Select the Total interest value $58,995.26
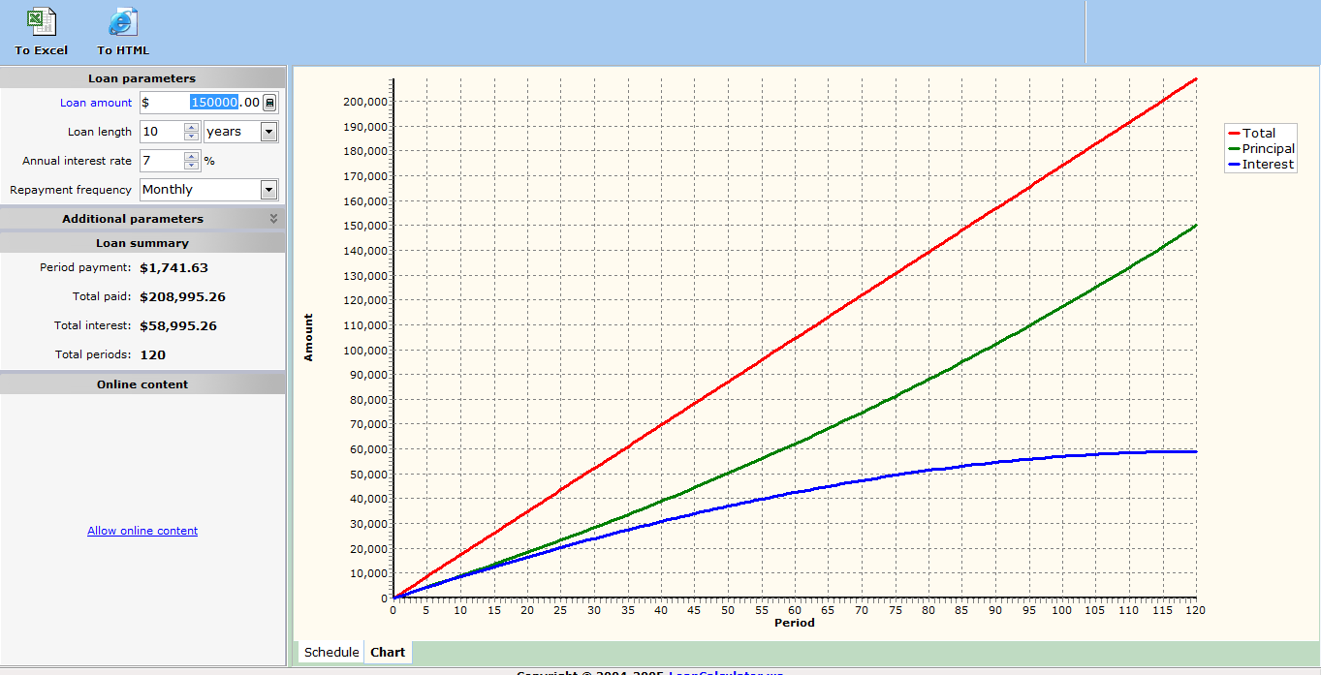1321x675 pixels. coord(178,326)
